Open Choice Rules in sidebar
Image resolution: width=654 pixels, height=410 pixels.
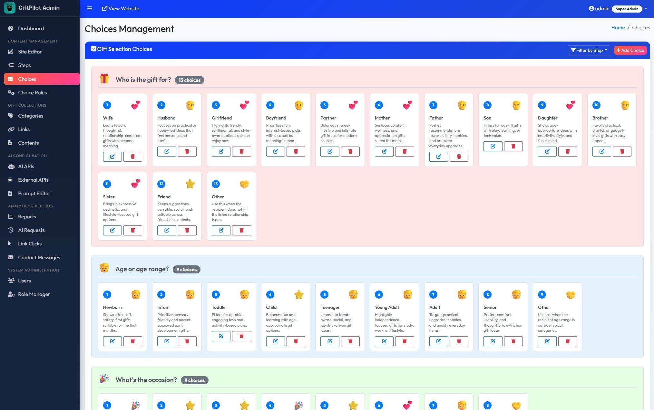[32, 93]
